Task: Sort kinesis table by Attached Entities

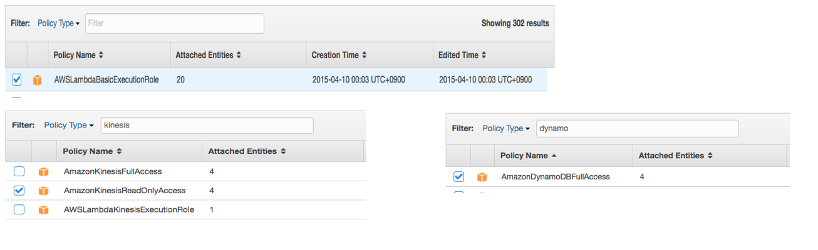Action: pos(247,151)
